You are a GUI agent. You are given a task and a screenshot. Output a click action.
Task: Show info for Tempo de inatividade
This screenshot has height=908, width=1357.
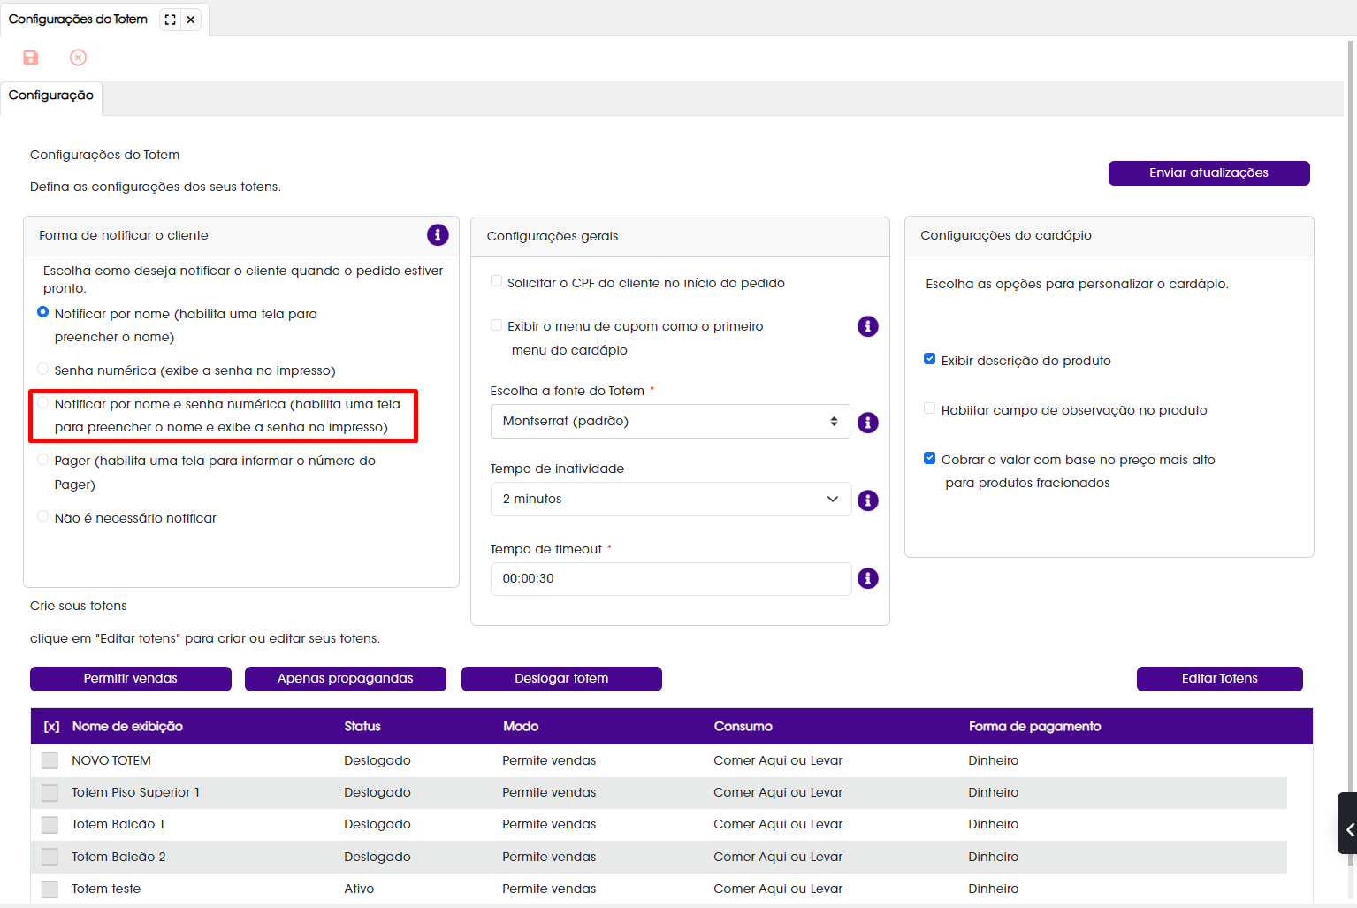(868, 500)
